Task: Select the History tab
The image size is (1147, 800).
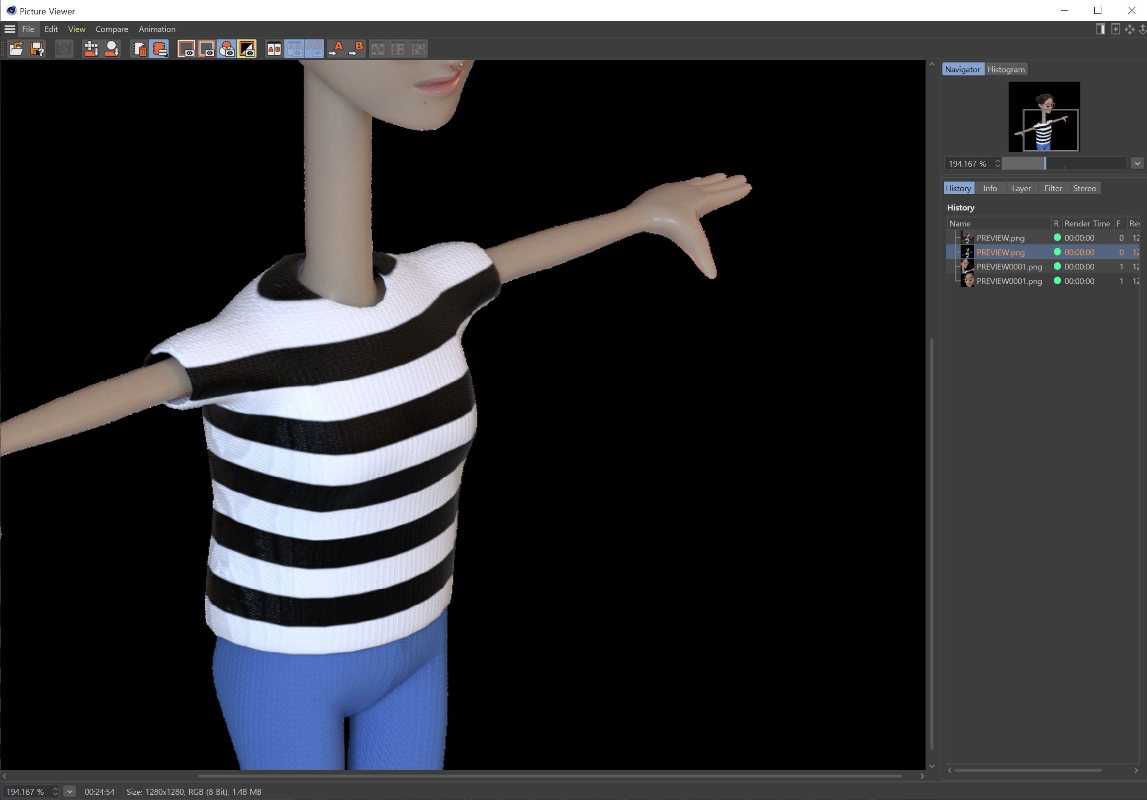Action: point(958,188)
